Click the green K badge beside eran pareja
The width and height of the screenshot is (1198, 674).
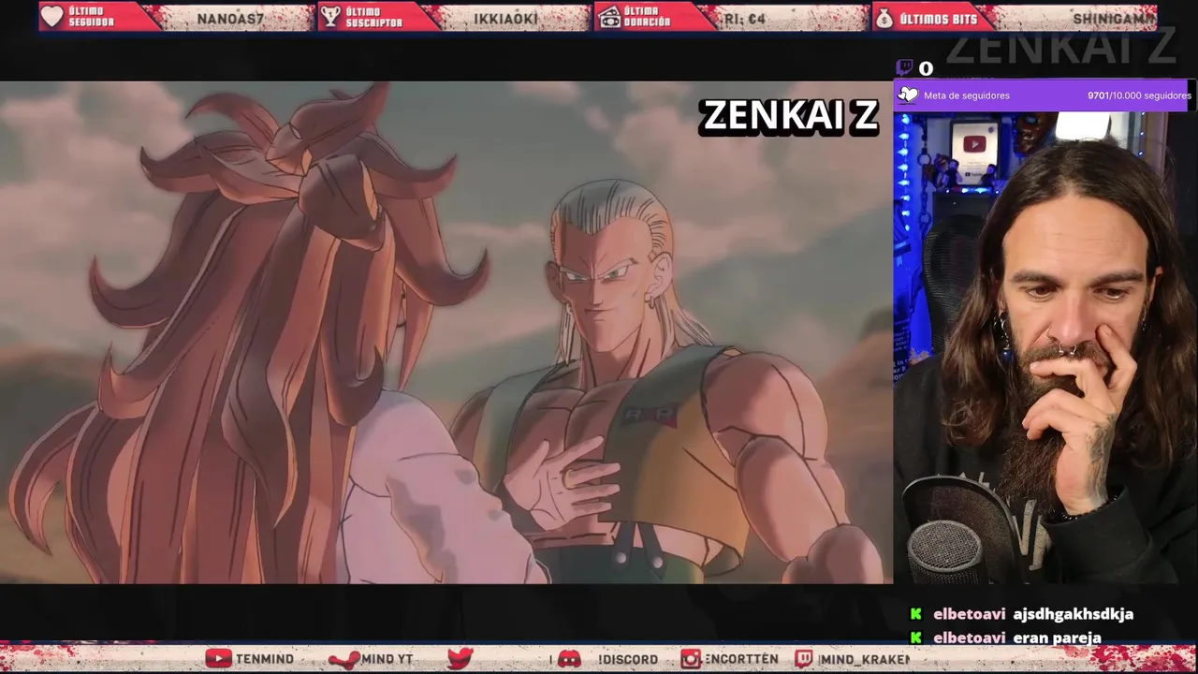click(916, 637)
